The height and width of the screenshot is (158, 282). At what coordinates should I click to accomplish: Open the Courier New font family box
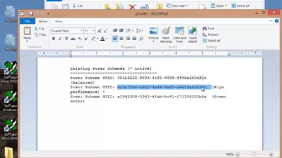coord(67,31)
